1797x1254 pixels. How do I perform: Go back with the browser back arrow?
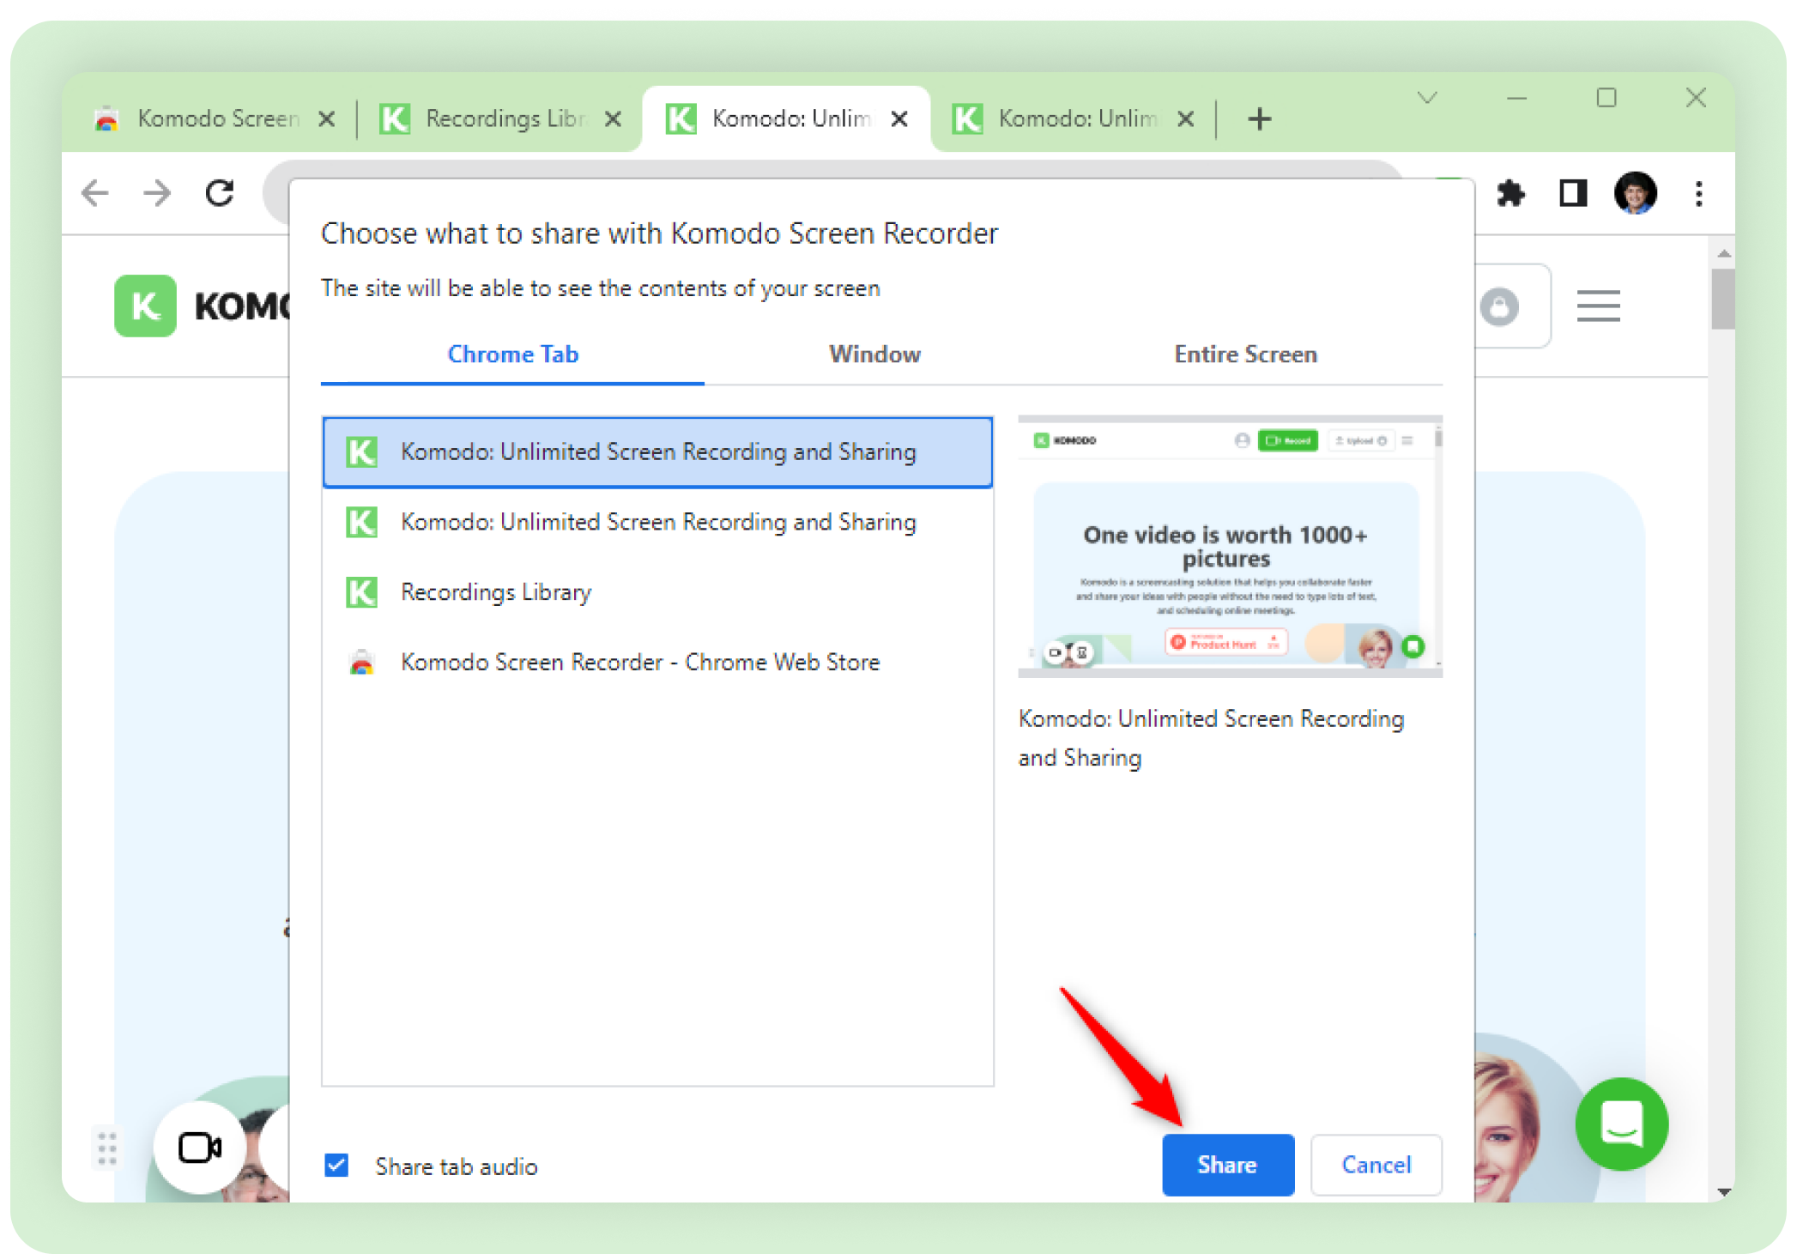95,193
